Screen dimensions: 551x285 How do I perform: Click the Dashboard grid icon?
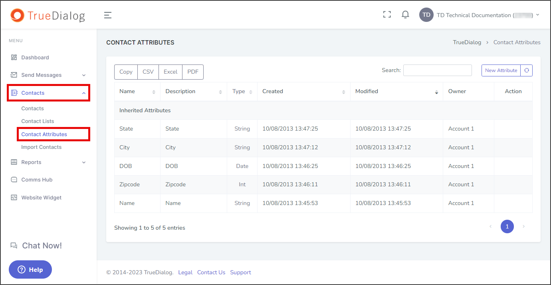click(x=14, y=57)
